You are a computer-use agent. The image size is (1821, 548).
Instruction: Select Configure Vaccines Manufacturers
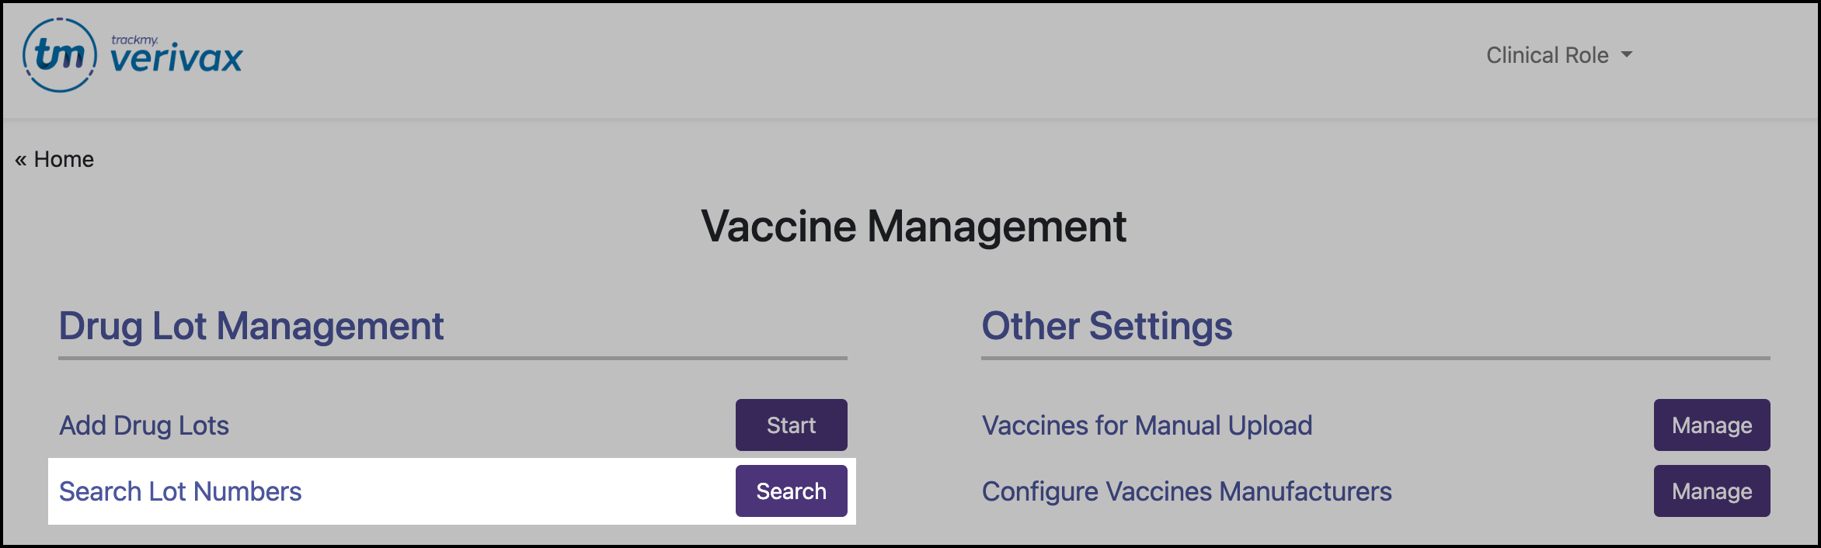[1187, 491]
